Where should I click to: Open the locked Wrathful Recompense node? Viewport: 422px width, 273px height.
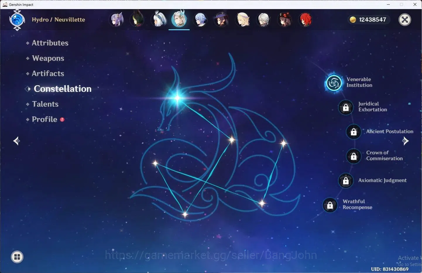point(330,205)
